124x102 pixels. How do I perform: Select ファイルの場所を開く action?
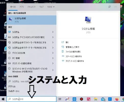(x=73, y=52)
